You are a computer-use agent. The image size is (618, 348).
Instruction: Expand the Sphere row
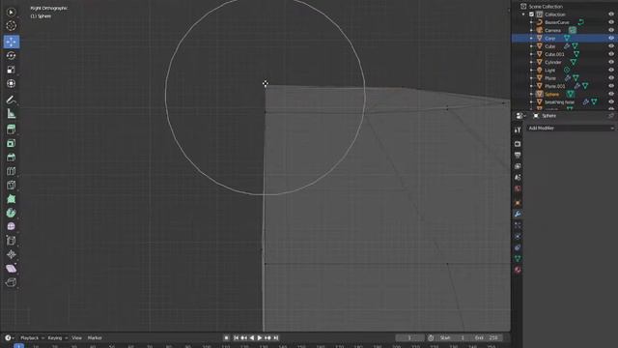pos(531,94)
